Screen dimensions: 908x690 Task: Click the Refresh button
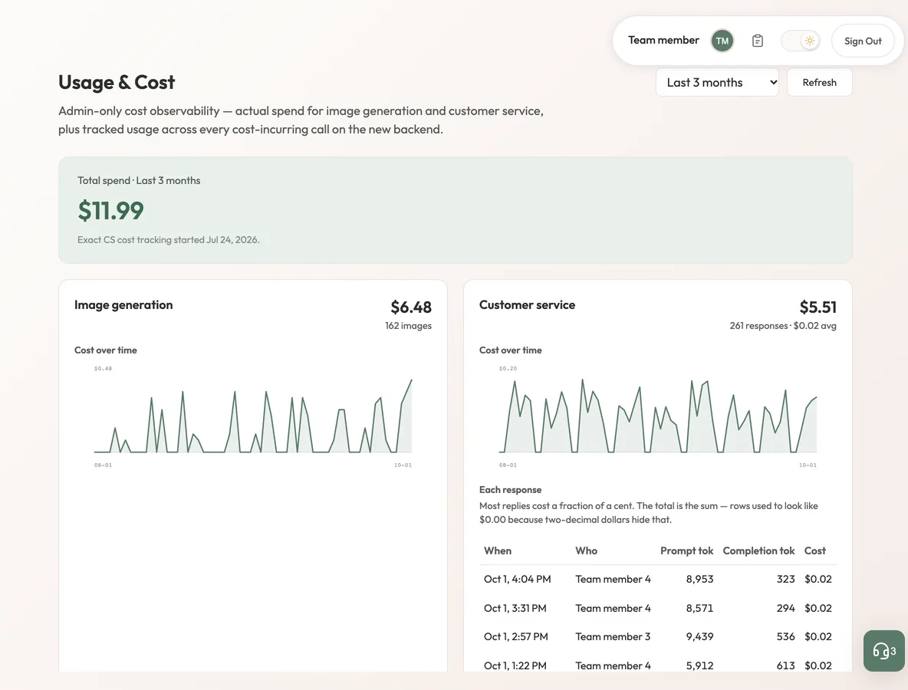[x=819, y=82]
